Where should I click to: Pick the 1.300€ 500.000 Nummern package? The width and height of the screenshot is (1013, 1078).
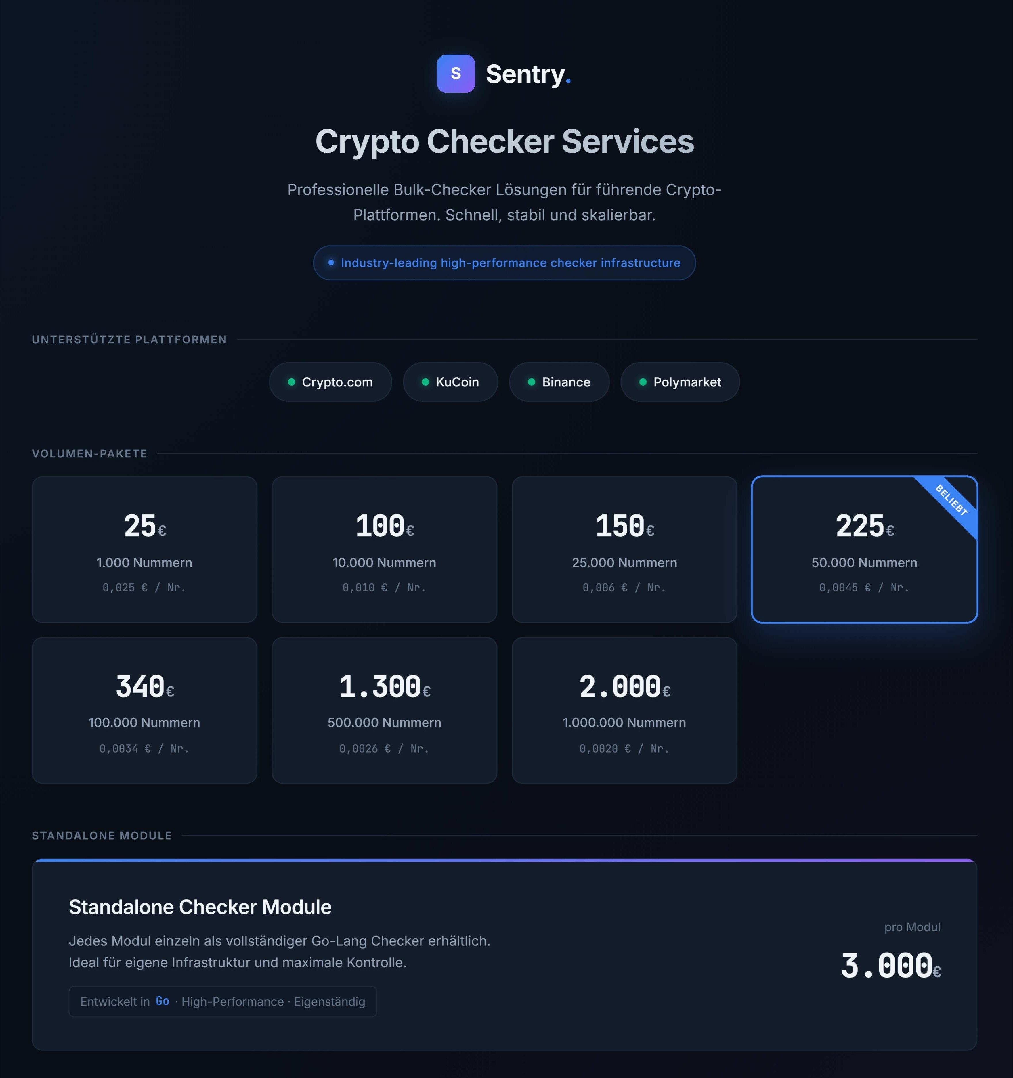coord(385,710)
